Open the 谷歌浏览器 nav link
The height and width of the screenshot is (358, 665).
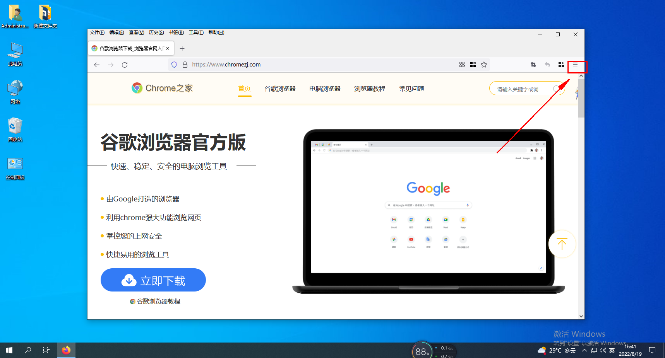[x=280, y=89]
